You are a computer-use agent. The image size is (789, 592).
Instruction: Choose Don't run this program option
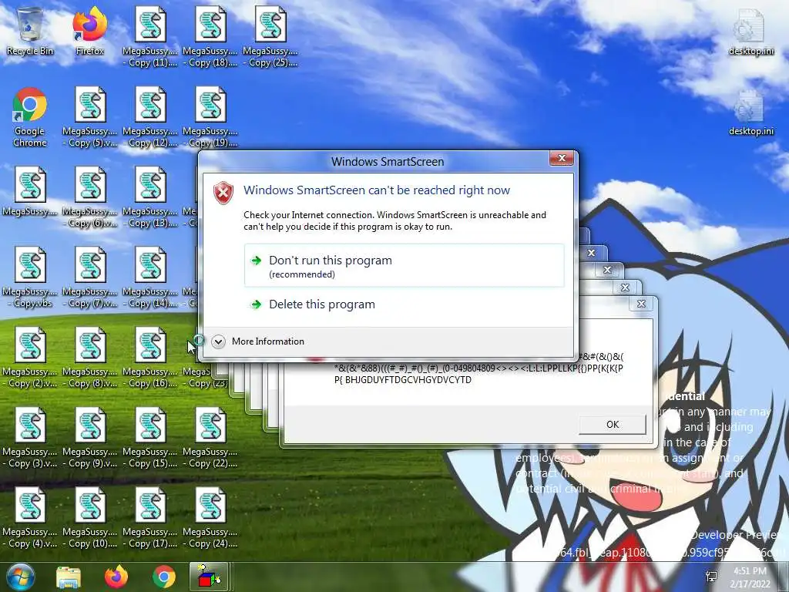(404, 266)
